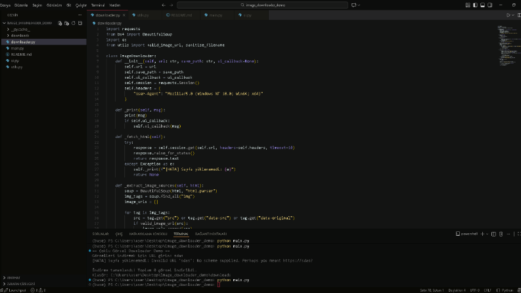Change indentation via the Boşluklar: 4 status item

(457, 290)
